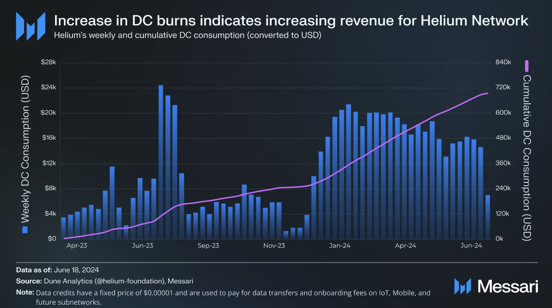The height and width of the screenshot is (308, 552).
Task: Click the $28k label on the left axis
Action: pyautogui.click(x=48, y=62)
